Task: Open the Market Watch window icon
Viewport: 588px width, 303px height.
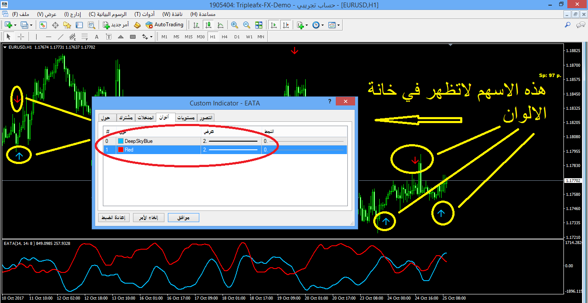Action: tap(43, 25)
